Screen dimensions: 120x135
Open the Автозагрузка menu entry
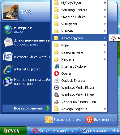pos(80,38)
